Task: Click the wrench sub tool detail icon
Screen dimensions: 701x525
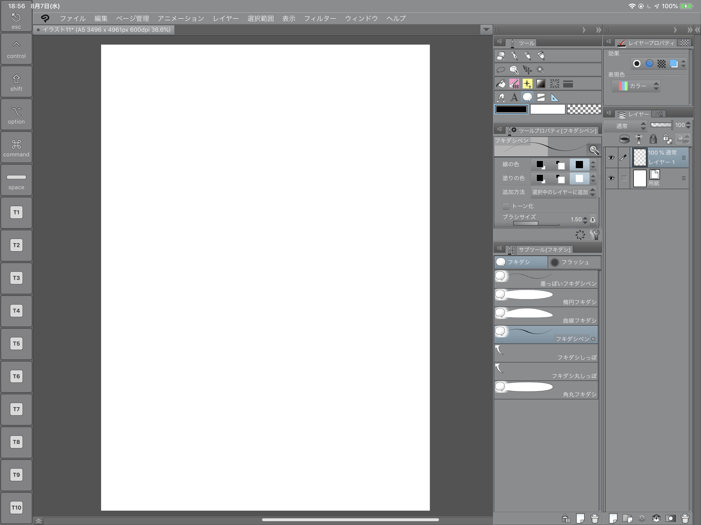Action: click(x=595, y=235)
